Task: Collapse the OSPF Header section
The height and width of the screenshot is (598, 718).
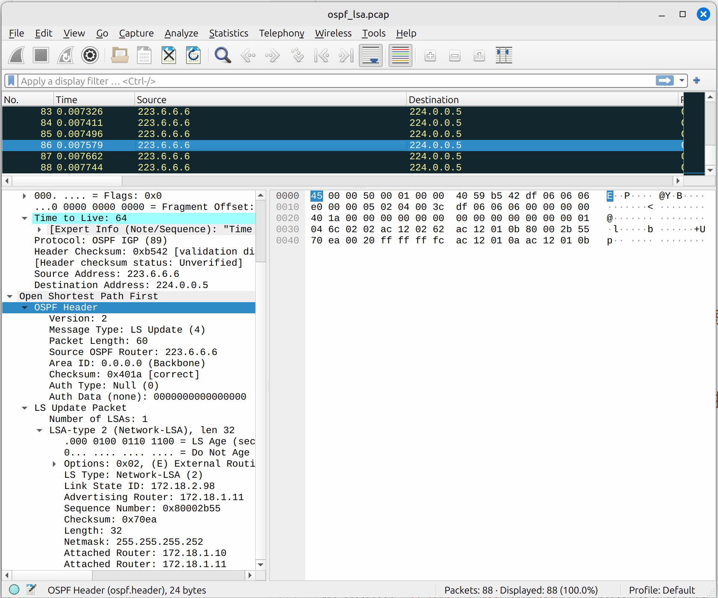Action: click(x=25, y=307)
